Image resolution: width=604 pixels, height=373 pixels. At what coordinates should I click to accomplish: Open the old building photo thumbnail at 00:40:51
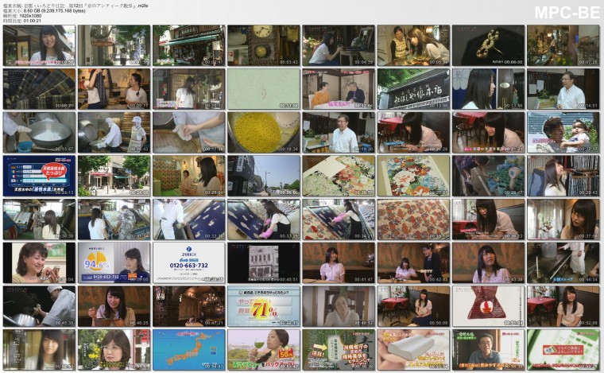[x=264, y=263]
